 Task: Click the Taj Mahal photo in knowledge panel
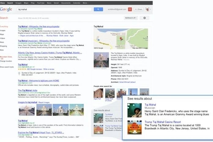point(101,60)
